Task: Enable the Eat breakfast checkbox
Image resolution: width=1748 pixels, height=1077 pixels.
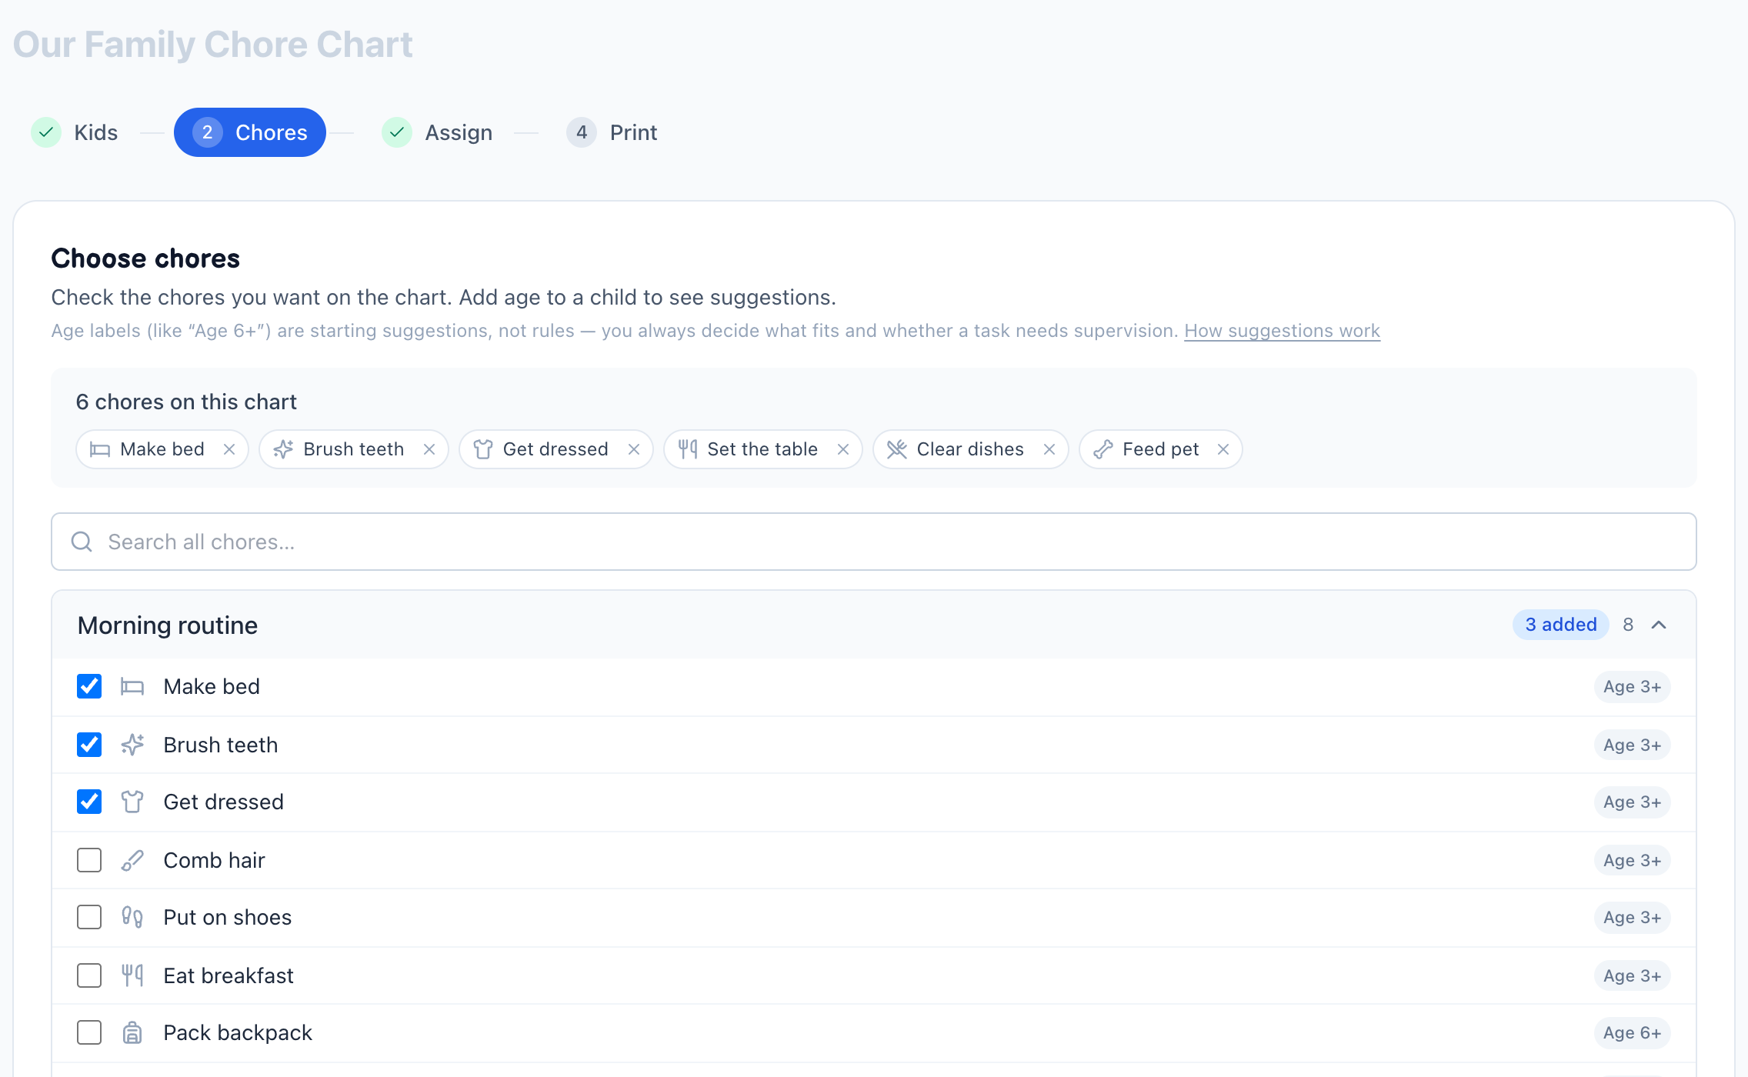Action: 89,975
